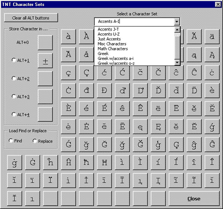The width and height of the screenshot is (223, 209).
Task: Select the ALT+3 radio button
Action: point(14,96)
